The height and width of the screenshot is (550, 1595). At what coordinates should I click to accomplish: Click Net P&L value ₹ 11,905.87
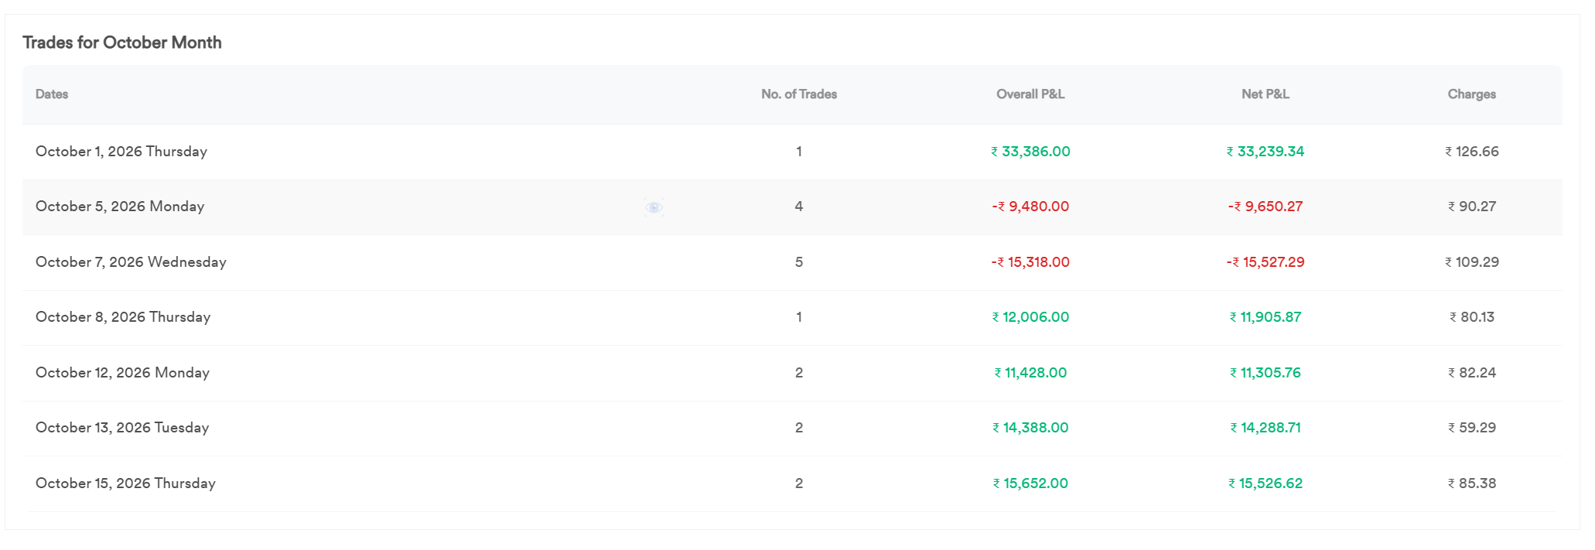[x=1265, y=317]
